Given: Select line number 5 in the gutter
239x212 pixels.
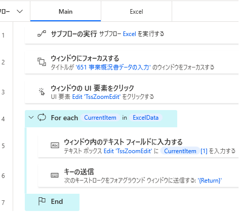Looking at the screenshot, I should click(x=3, y=146).
